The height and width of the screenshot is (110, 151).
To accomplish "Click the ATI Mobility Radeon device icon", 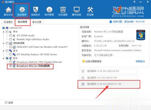I will 14,54.
